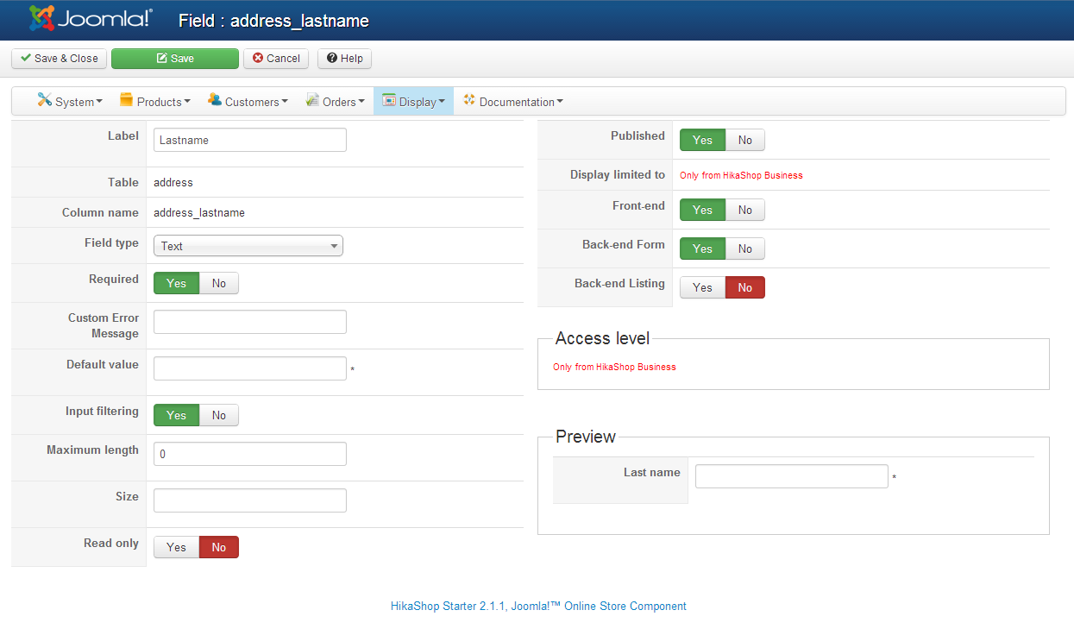
Task: Set Published to Yes
Action: tap(703, 140)
